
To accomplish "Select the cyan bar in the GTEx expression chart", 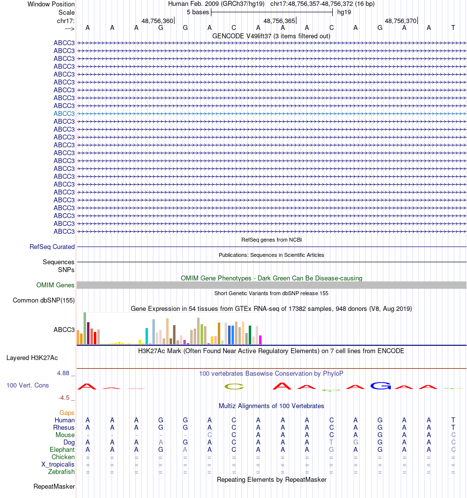I will (146, 336).
